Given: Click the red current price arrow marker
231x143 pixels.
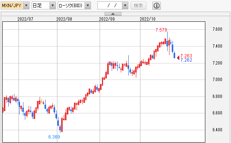Looking at the screenshot, I should point(178,58).
